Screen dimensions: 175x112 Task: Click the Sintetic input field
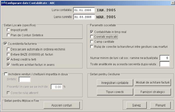tap(24, 79)
